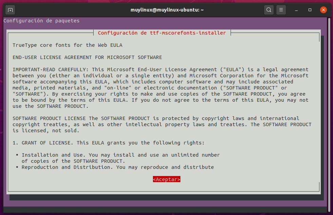Open a new terminal tab

point(10,10)
